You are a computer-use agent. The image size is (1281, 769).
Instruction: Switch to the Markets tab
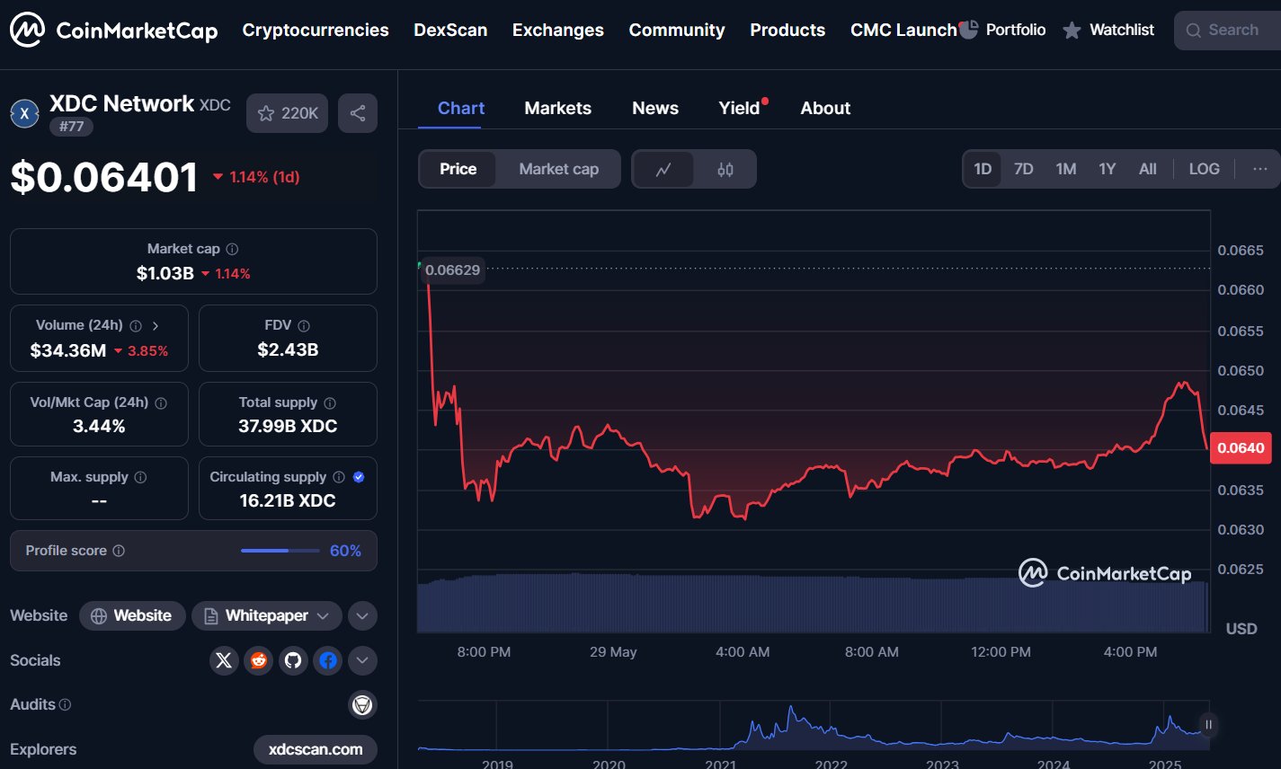(558, 108)
